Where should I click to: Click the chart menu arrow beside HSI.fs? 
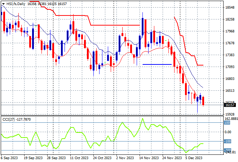[x=3, y=3]
